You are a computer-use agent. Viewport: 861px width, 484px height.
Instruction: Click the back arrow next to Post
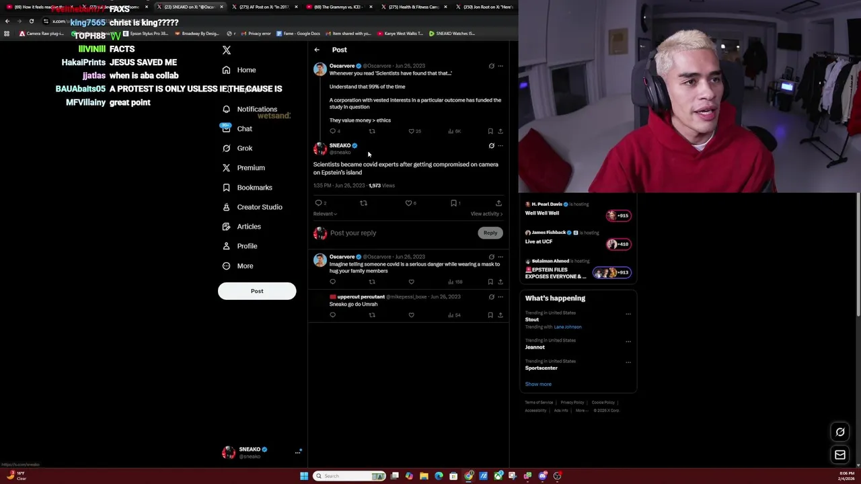(x=317, y=50)
